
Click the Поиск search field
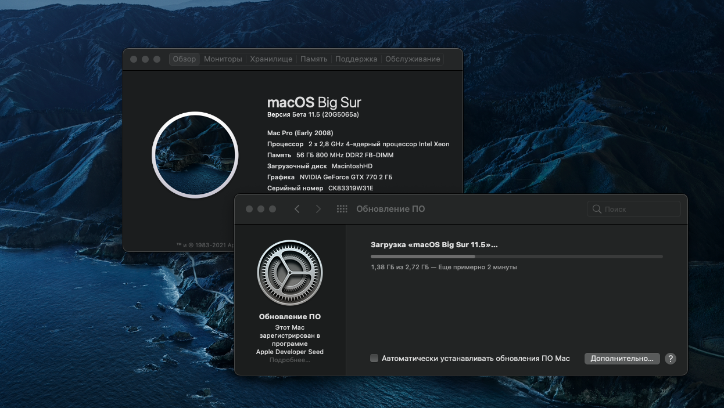click(633, 209)
